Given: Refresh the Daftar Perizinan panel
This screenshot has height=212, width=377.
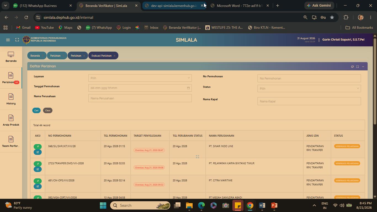Looking at the screenshot, I should pos(352,67).
